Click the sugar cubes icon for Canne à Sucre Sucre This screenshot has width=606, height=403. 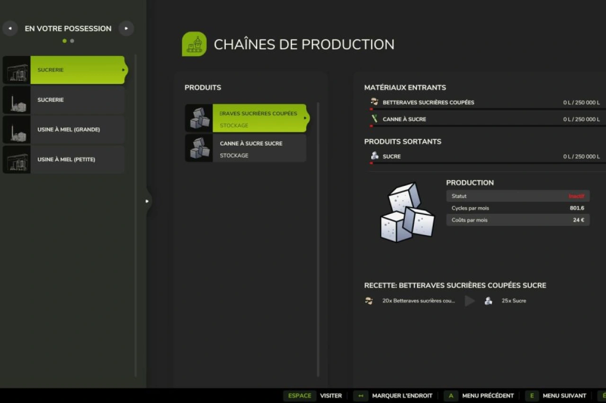(x=199, y=148)
